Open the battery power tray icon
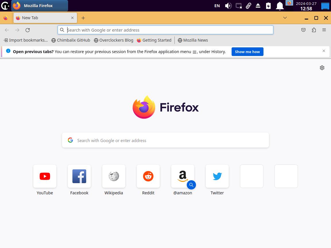Viewport: 331px width, 248px height. pos(268,6)
